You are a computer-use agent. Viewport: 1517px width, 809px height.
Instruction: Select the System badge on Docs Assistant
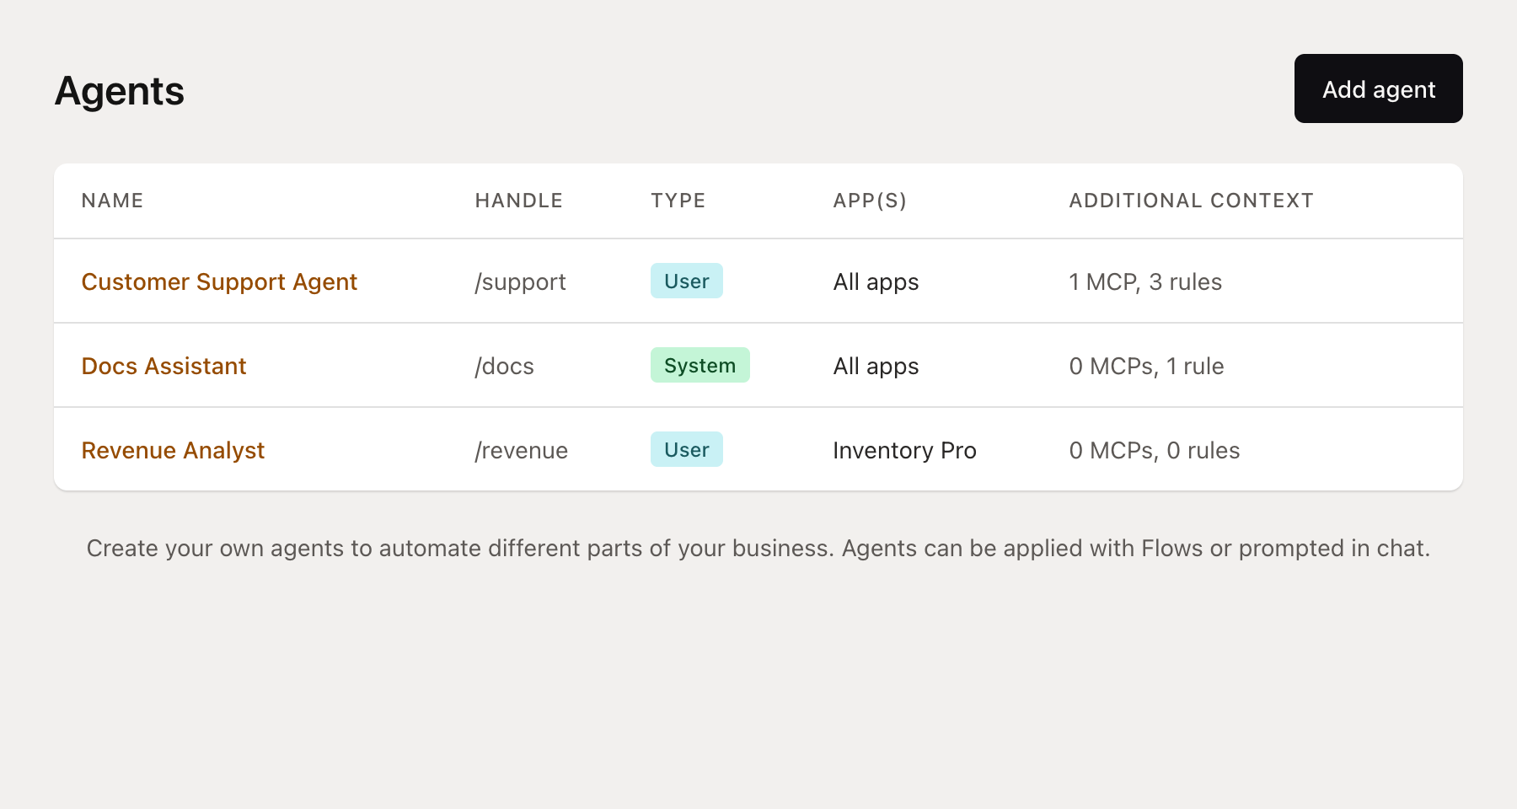pyautogui.click(x=700, y=365)
